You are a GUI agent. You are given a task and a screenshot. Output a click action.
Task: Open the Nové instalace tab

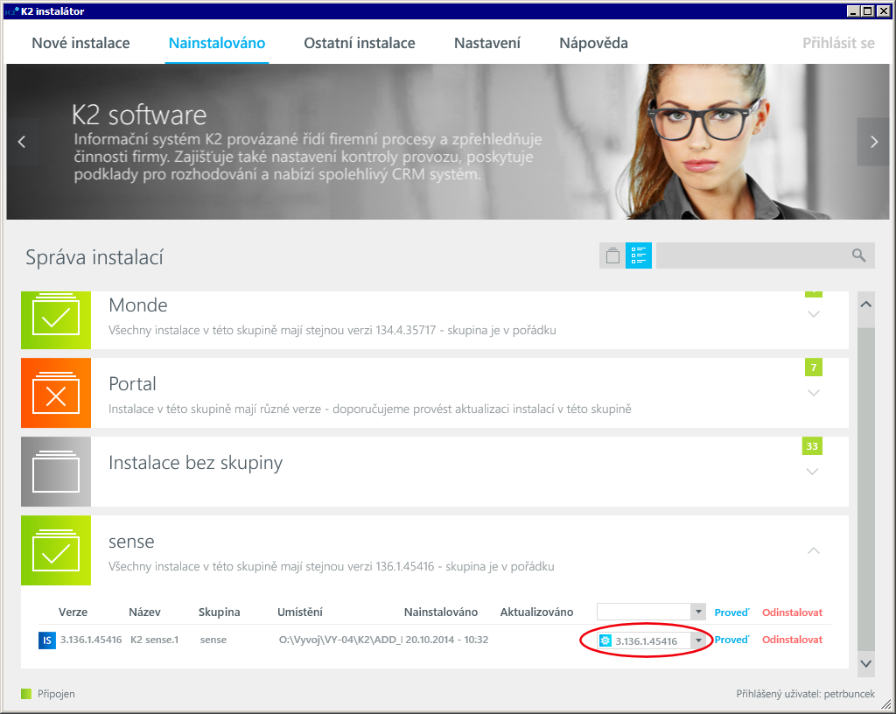click(x=80, y=44)
